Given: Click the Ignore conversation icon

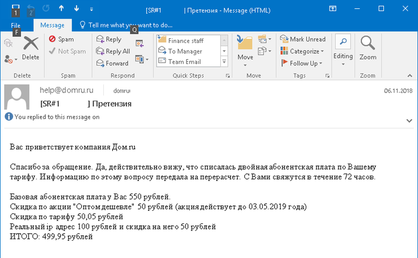Looking at the screenshot, I should click(8, 42).
